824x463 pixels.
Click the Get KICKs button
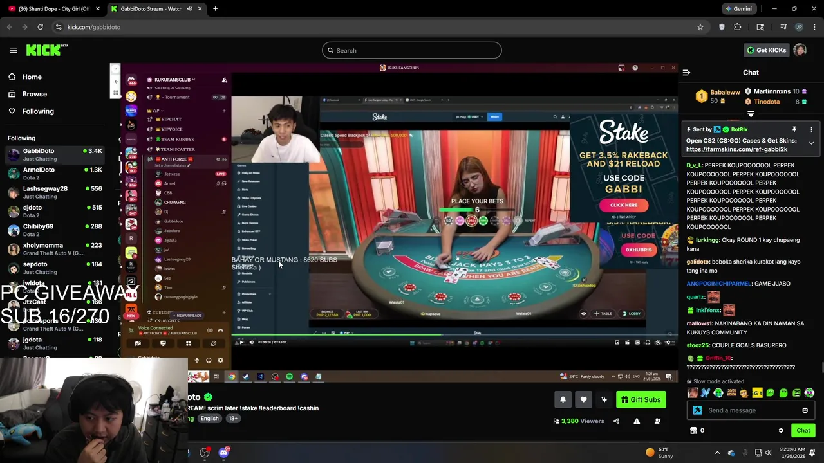(x=766, y=50)
